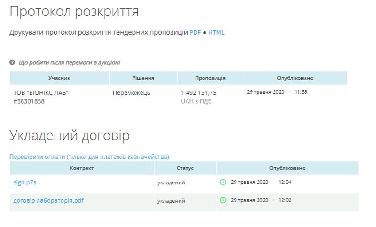Click the 'Статус' column header
376x227 pixels.
(x=185, y=168)
